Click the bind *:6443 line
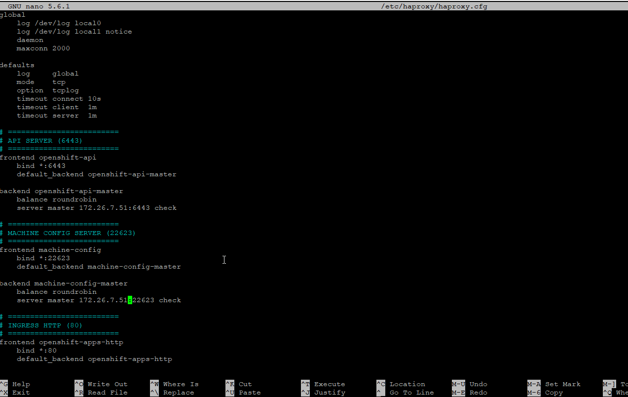 [x=41, y=166]
